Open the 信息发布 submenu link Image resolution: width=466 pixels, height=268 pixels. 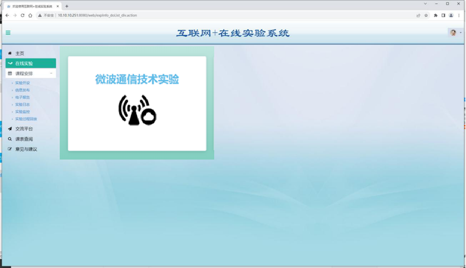click(22, 90)
